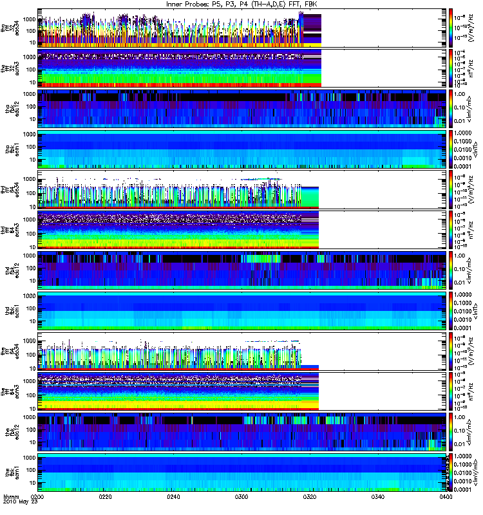483x515 pixels.
Task: Click the <|nT|> unit label of thd scm1
Action: pos(475,311)
